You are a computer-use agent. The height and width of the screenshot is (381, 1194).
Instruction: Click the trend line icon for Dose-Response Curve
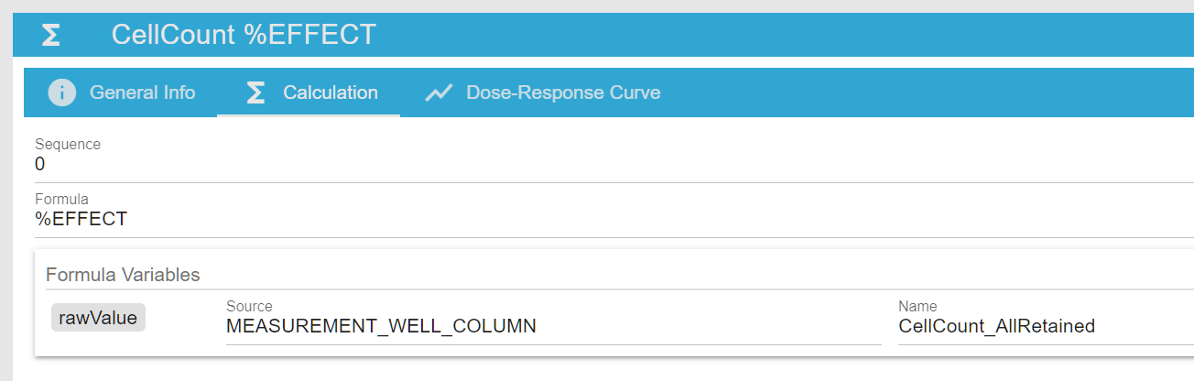coord(440,93)
